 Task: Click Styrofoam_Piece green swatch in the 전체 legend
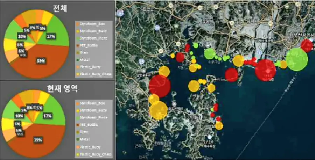pyautogui.click(x=77, y=38)
